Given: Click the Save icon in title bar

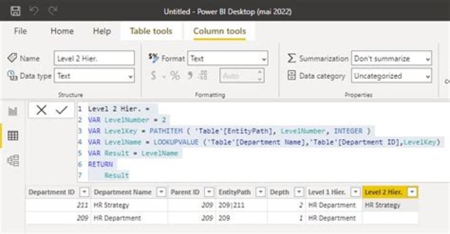Looking at the screenshot, I should [16, 11].
